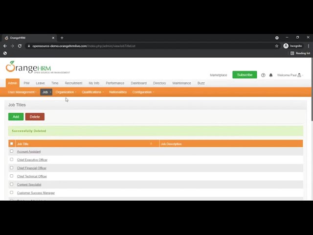This screenshot has width=313, height=235.
Task: Toggle the select-all checkbox in header
Action: pos(12,143)
